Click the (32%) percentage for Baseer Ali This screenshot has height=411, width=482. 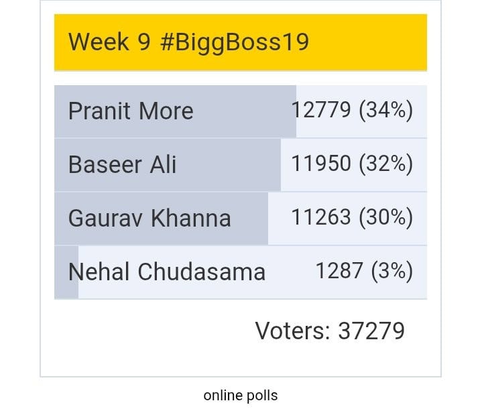[386, 164]
